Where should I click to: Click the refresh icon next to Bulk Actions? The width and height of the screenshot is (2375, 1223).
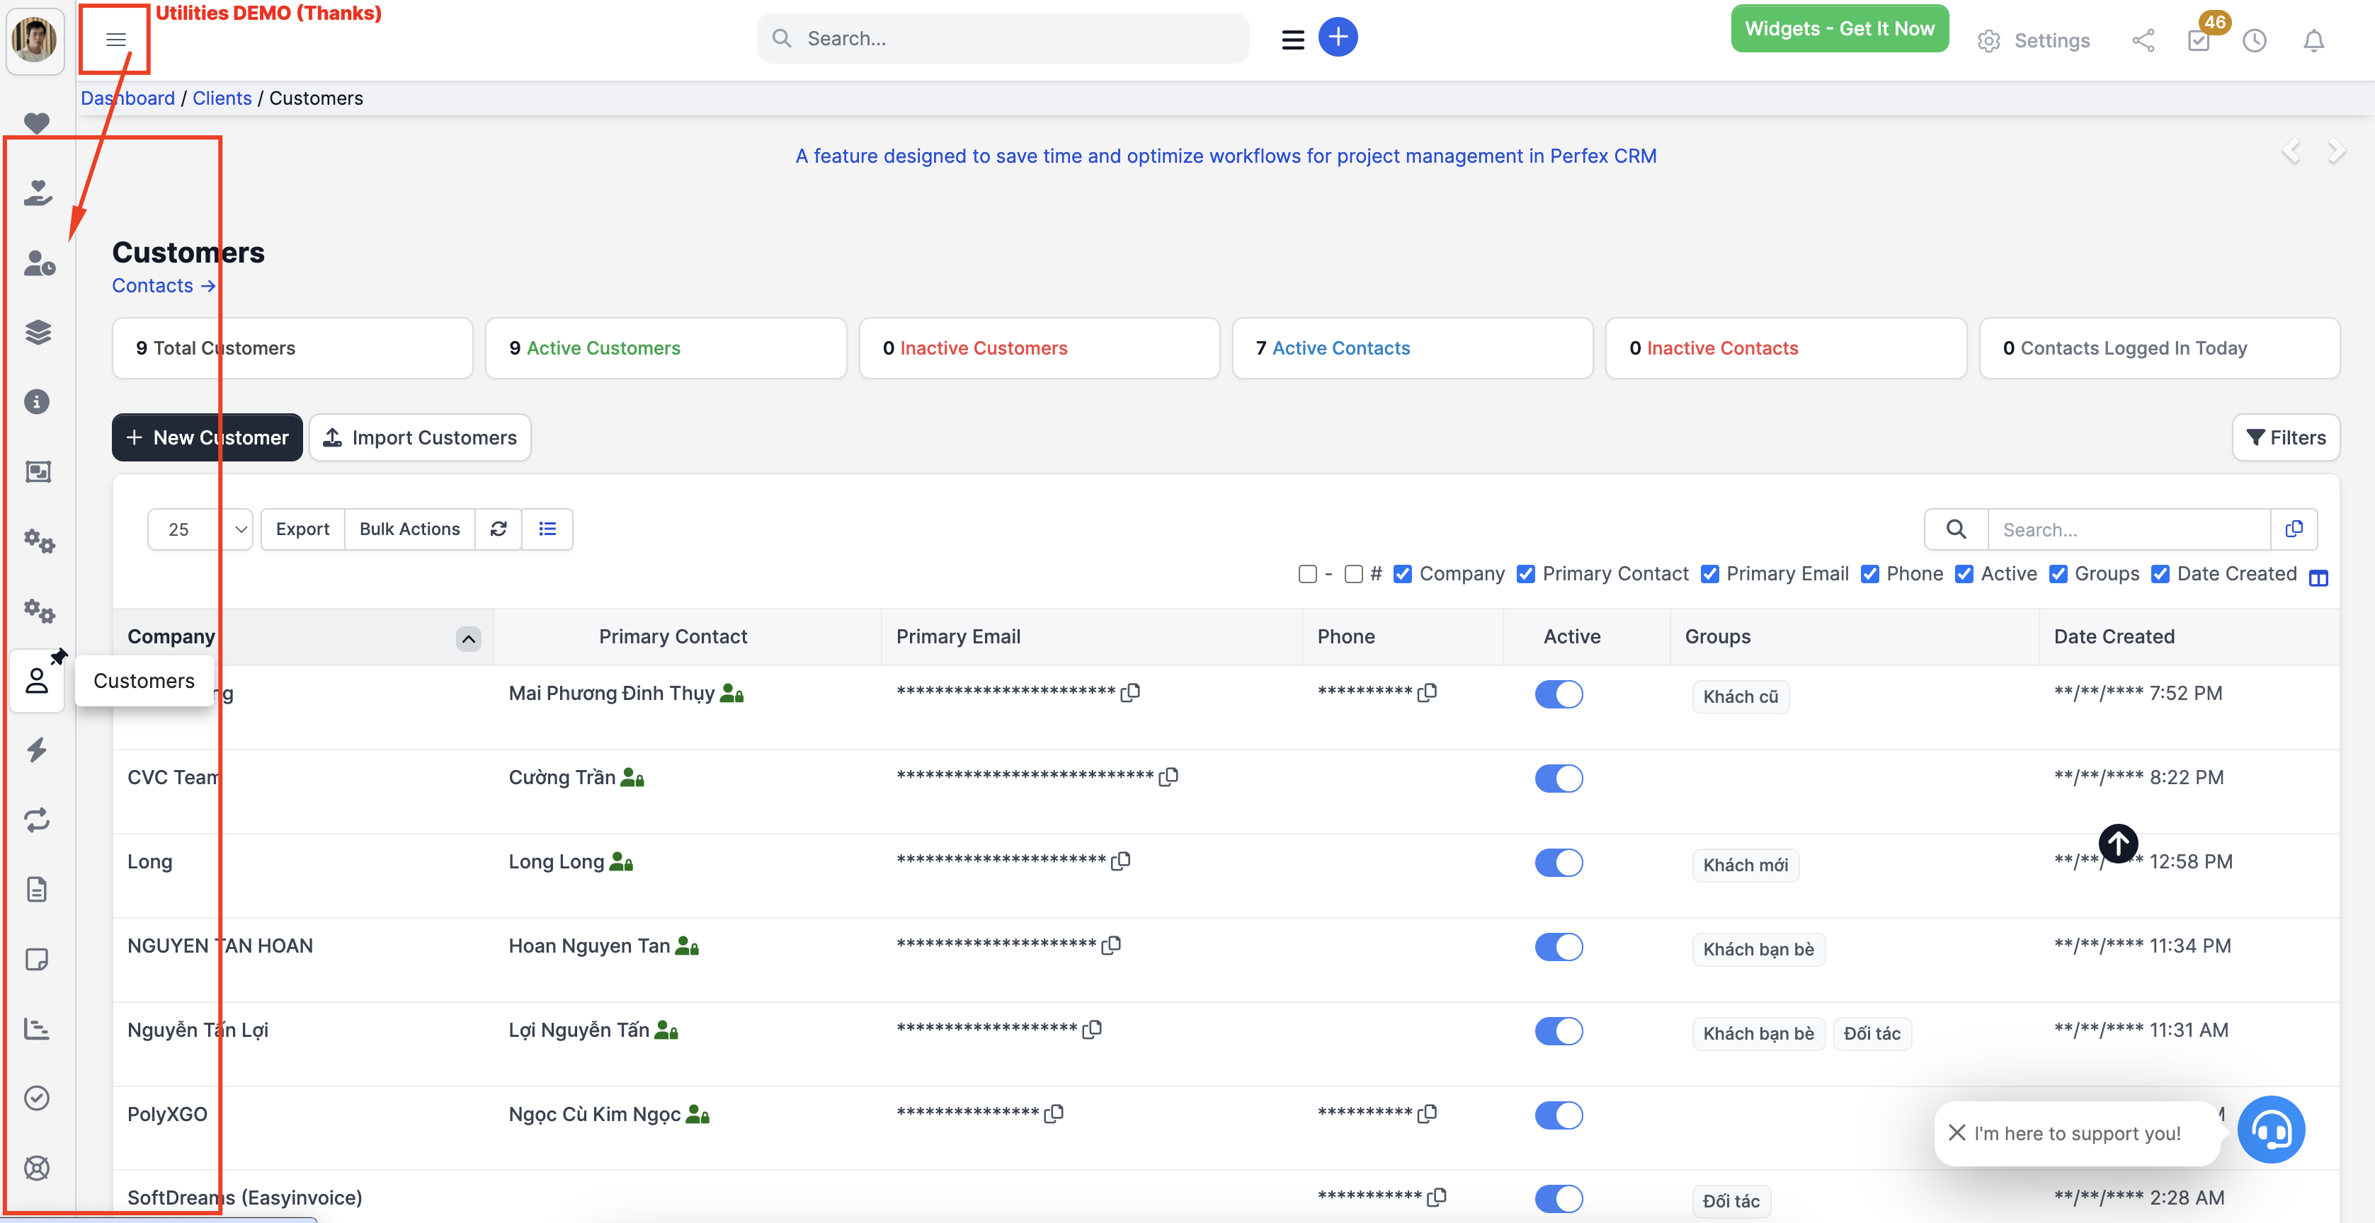tap(498, 529)
